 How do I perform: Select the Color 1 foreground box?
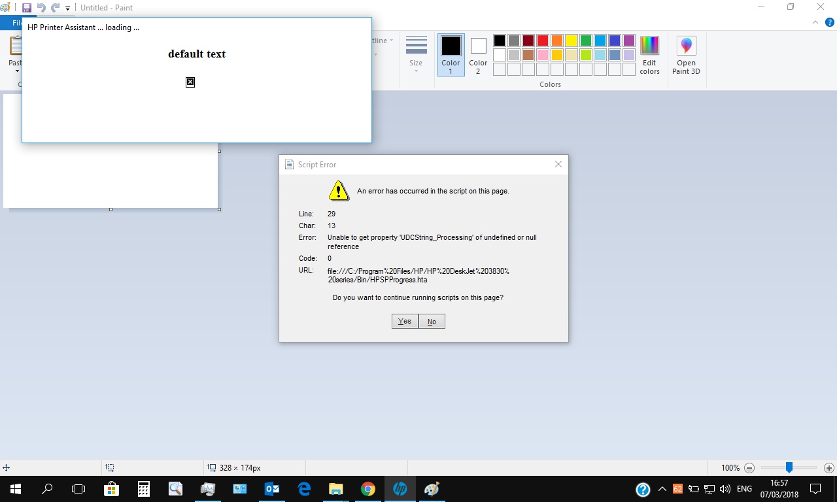(x=451, y=54)
